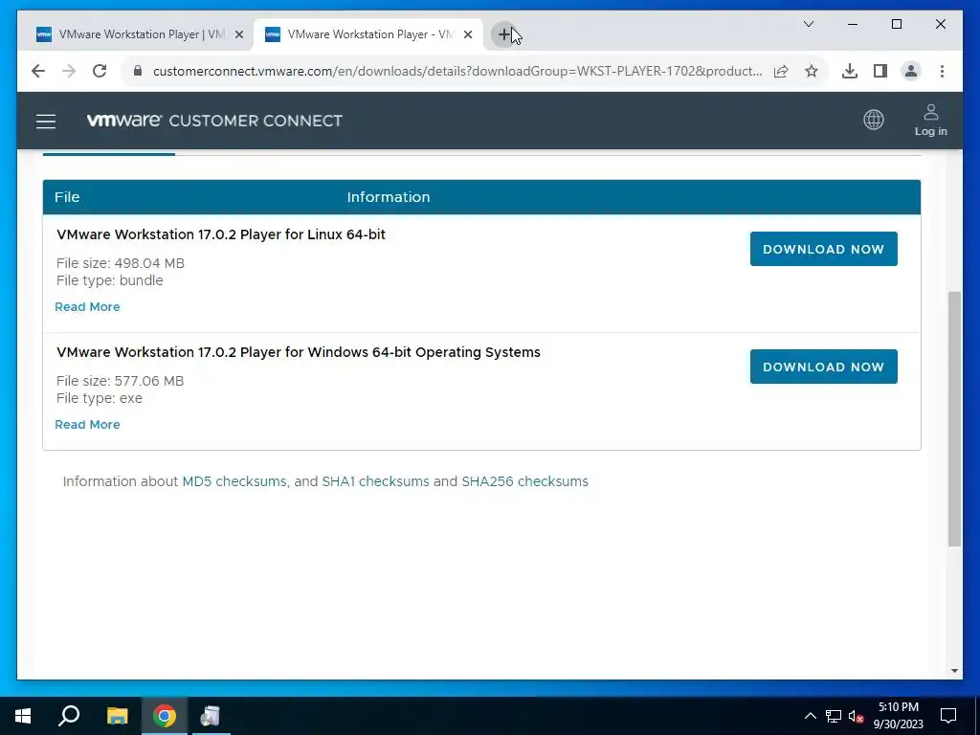Click the browser forward arrow

[x=69, y=71]
